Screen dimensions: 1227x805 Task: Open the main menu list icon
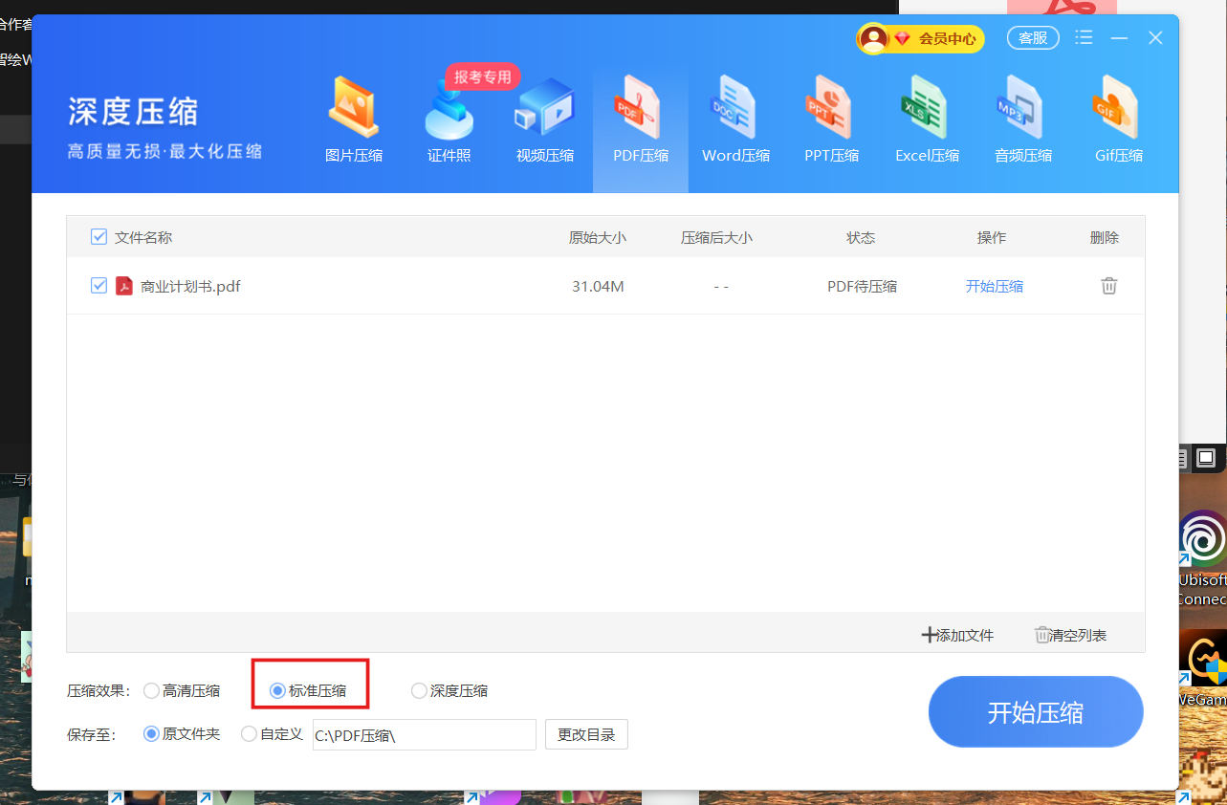pos(1084,37)
